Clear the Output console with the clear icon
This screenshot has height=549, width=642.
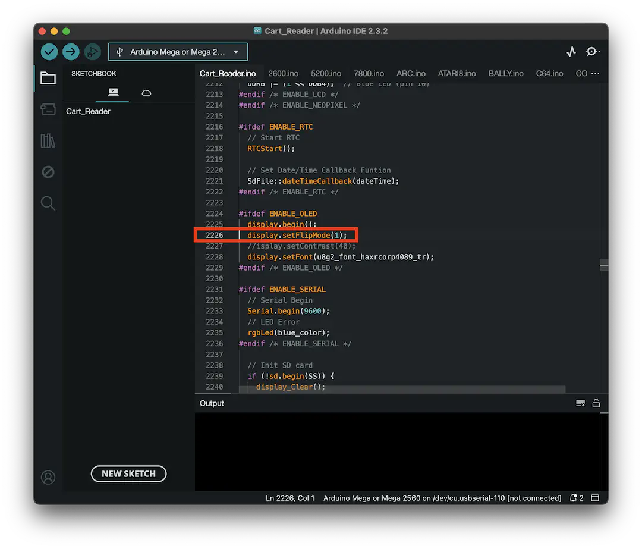click(x=580, y=403)
